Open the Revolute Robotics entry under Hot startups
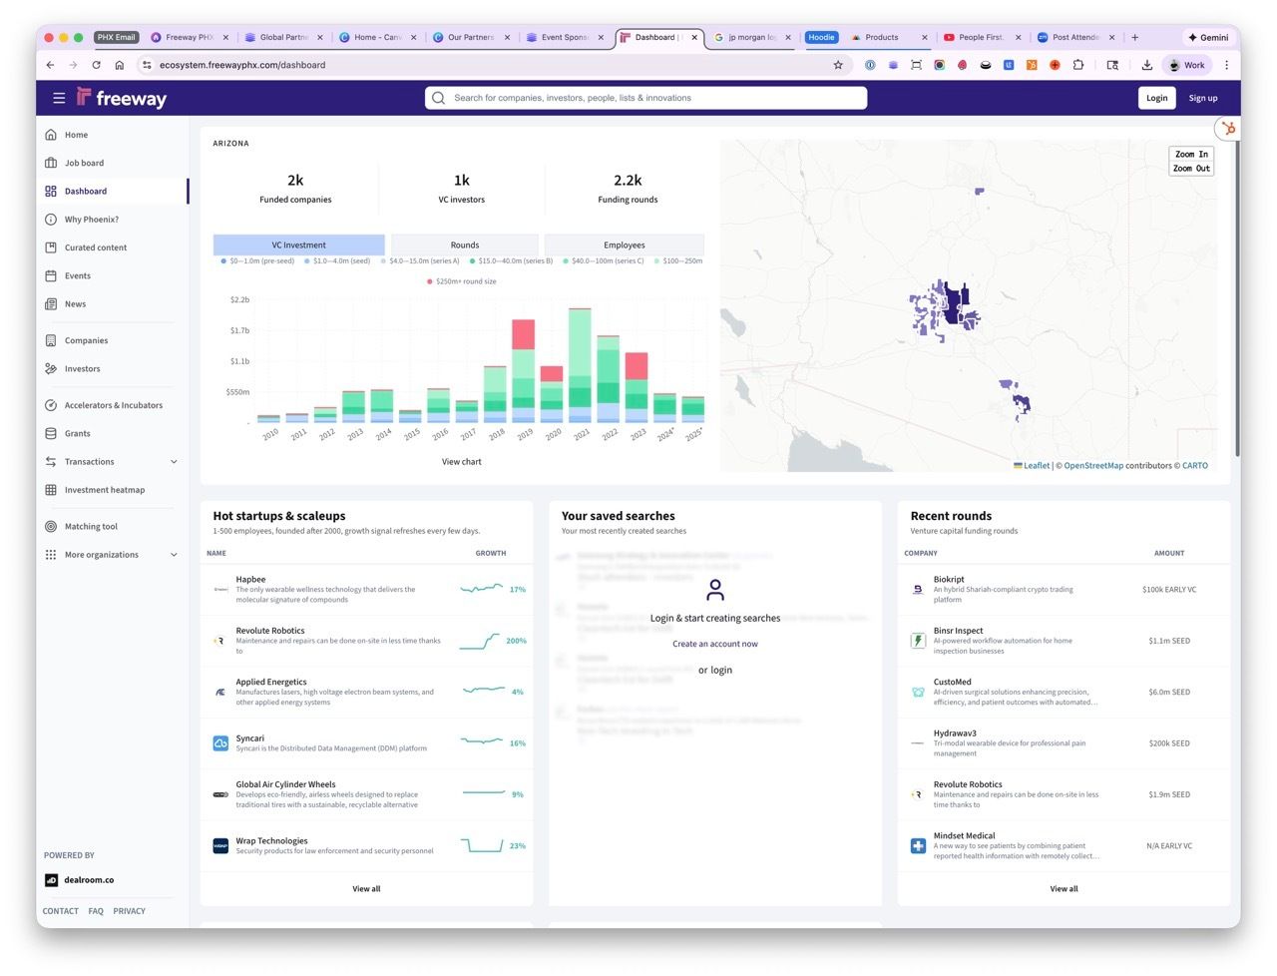This screenshot has height=976, width=1277. pos(366,641)
